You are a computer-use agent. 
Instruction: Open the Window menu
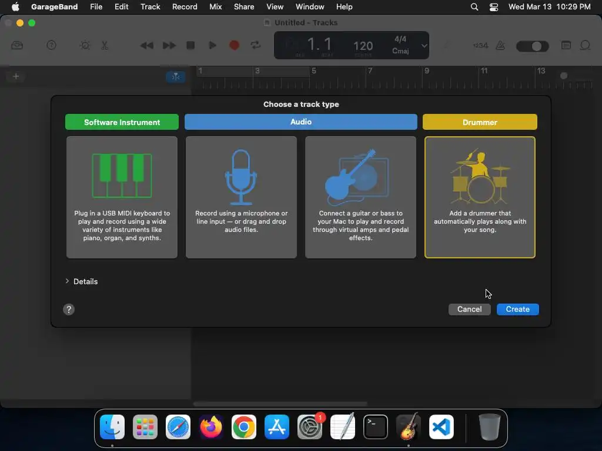click(x=310, y=6)
